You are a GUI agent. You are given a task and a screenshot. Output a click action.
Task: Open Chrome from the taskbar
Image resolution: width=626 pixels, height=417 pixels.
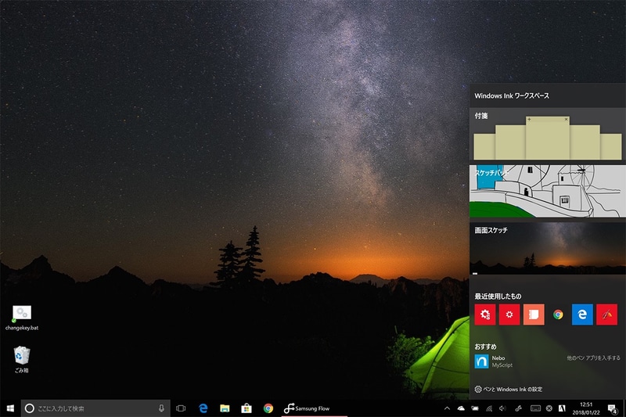[268, 408]
